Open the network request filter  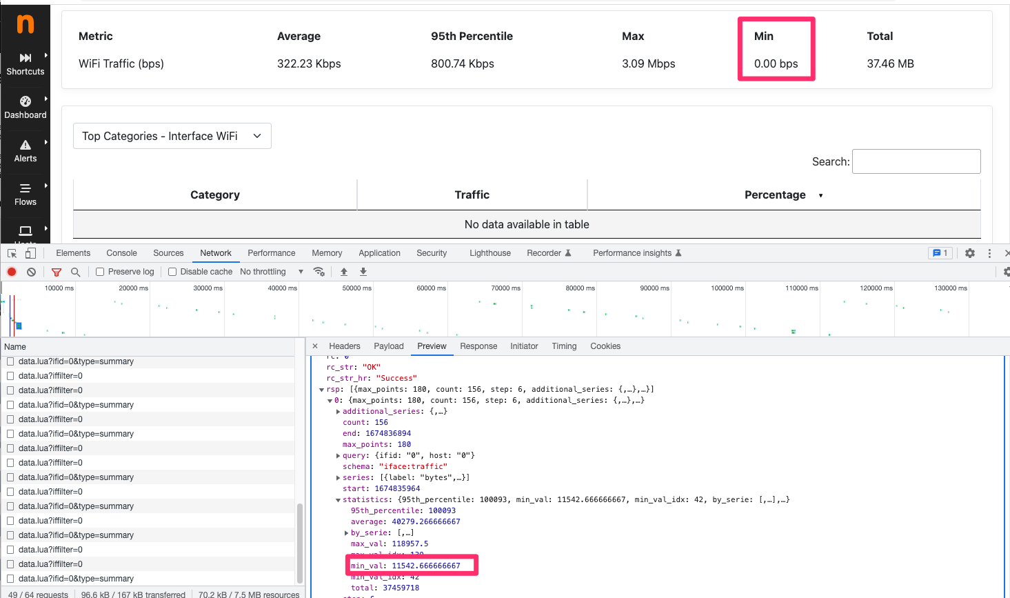[56, 271]
